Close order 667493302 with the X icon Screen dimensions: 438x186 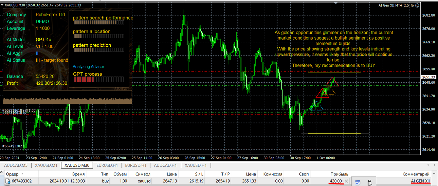click(346, 181)
